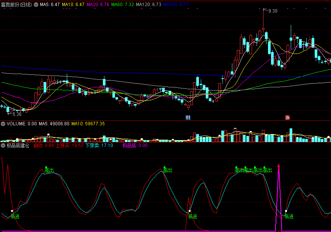Click the magenta MA20: 6.76 legend
The width and height of the screenshot is (331, 232).
tap(98, 5)
